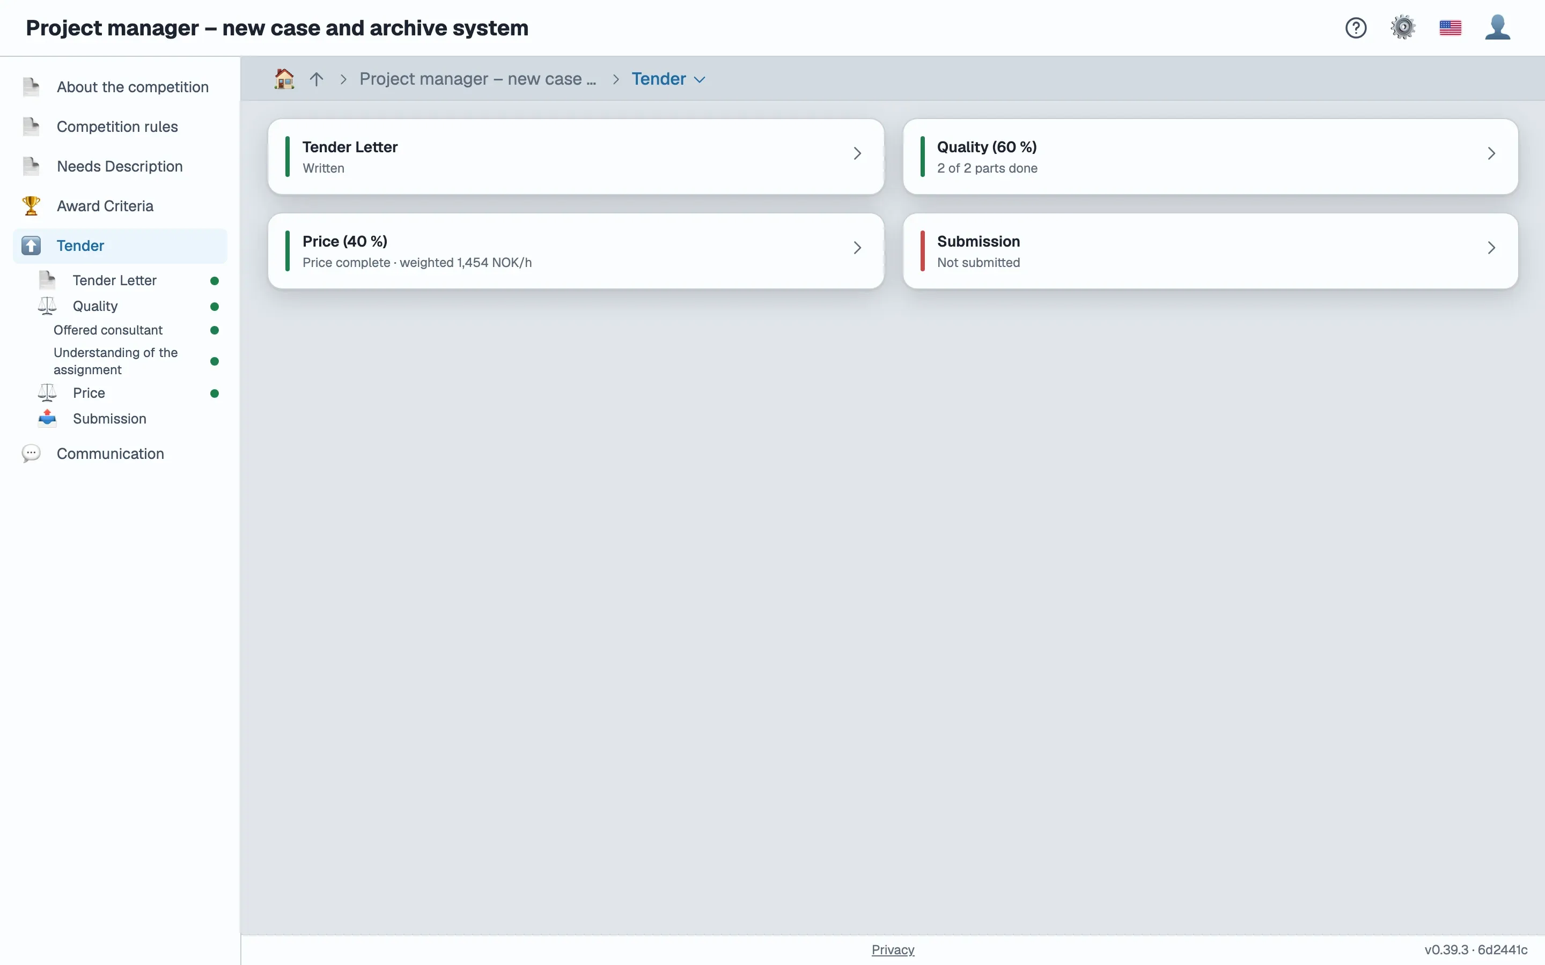Open Understanding of the assignment item
This screenshot has height=965, width=1545.
pos(115,361)
